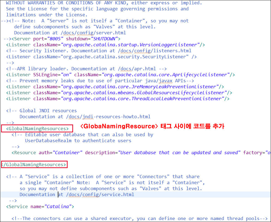
Task: Click the "Editable user database" comment line
Action: pyautogui.click(x=82, y=135)
